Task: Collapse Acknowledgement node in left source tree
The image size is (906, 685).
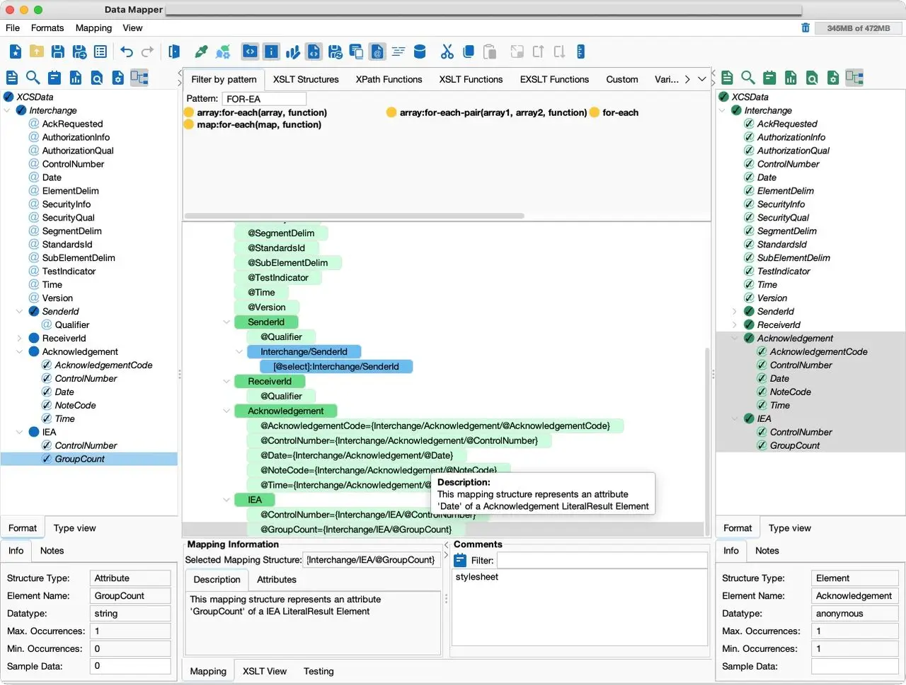Action: click(20, 352)
